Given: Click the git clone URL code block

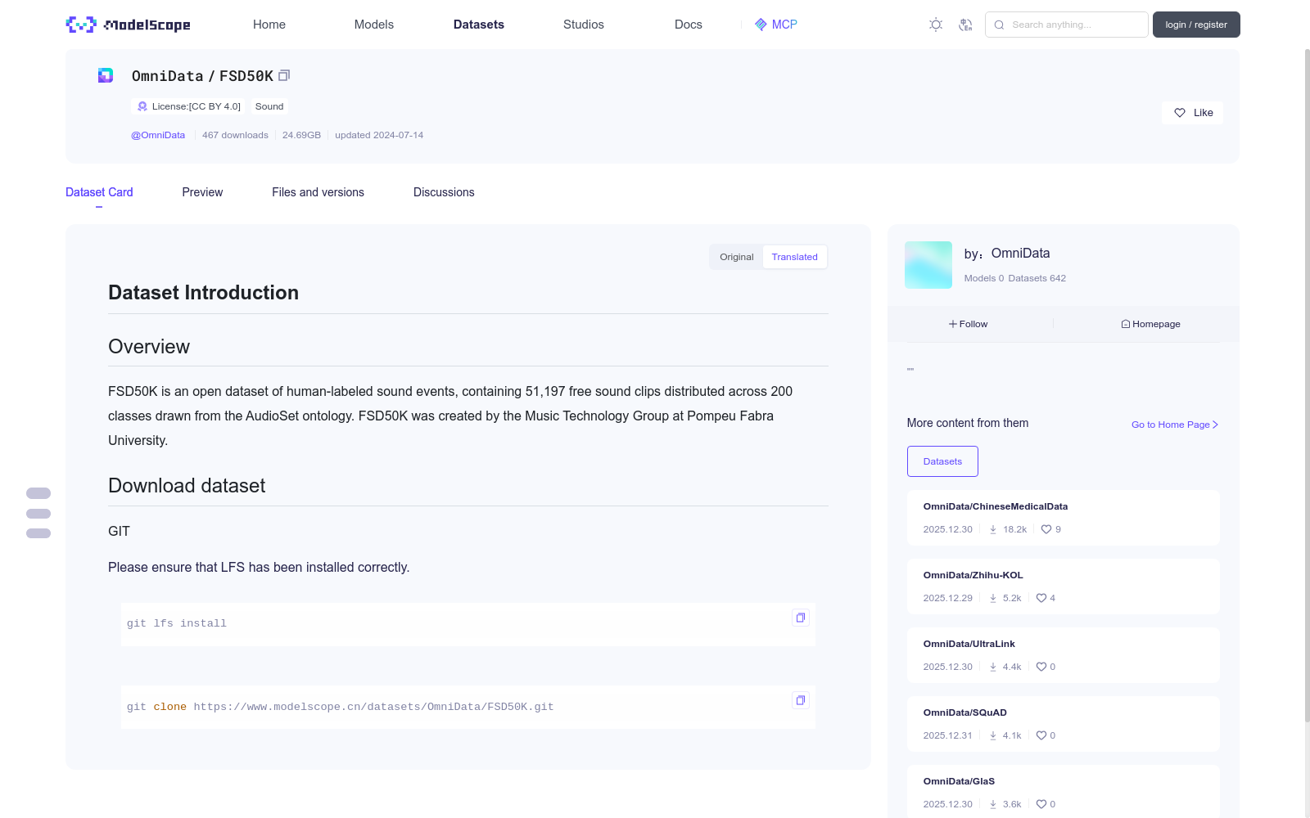Looking at the screenshot, I should tap(468, 707).
